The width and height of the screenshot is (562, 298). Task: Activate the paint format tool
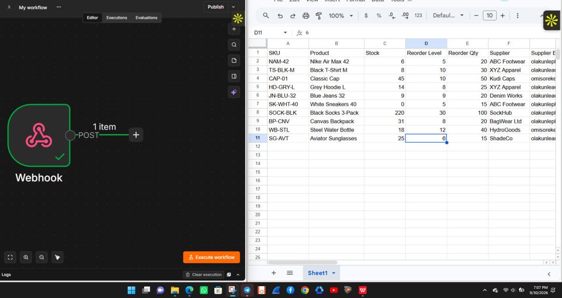click(x=319, y=15)
